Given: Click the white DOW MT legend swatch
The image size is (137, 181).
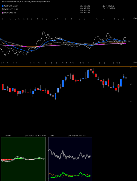Looking at the screenshot, I should pyautogui.click(x=3, y=10).
